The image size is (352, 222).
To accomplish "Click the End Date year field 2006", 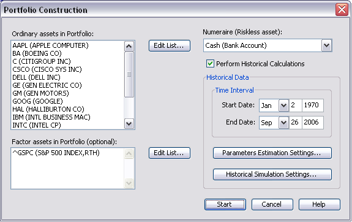I will pyautogui.click(x=313, y=123).
